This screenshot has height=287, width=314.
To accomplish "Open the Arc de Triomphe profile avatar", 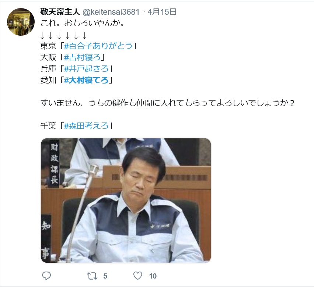I will [x=21, y=22].
